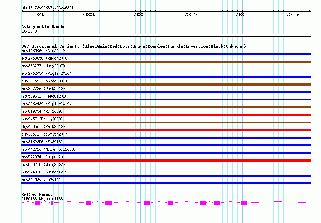Select nsv819754 (Kim2009) loss variant
This screenshot has height=223, width=321.
pos(42,111)
